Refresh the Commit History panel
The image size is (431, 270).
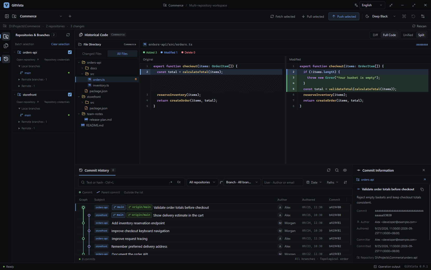[329, 170]
